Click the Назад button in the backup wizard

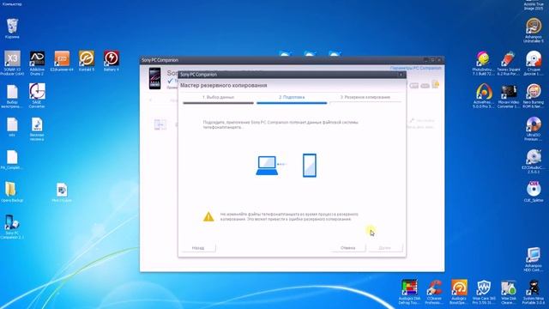pyautogui.click(x=198, y=248)
